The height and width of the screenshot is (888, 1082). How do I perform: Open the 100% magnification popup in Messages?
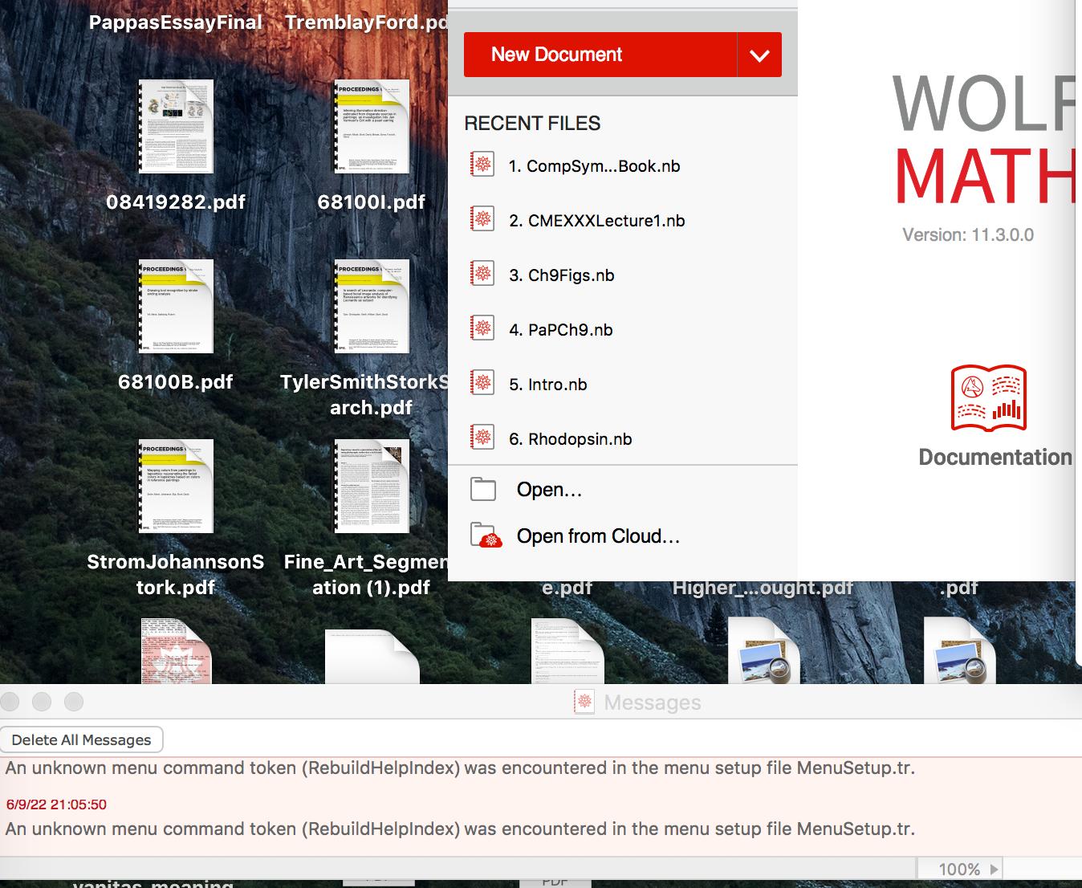point(960,869)
